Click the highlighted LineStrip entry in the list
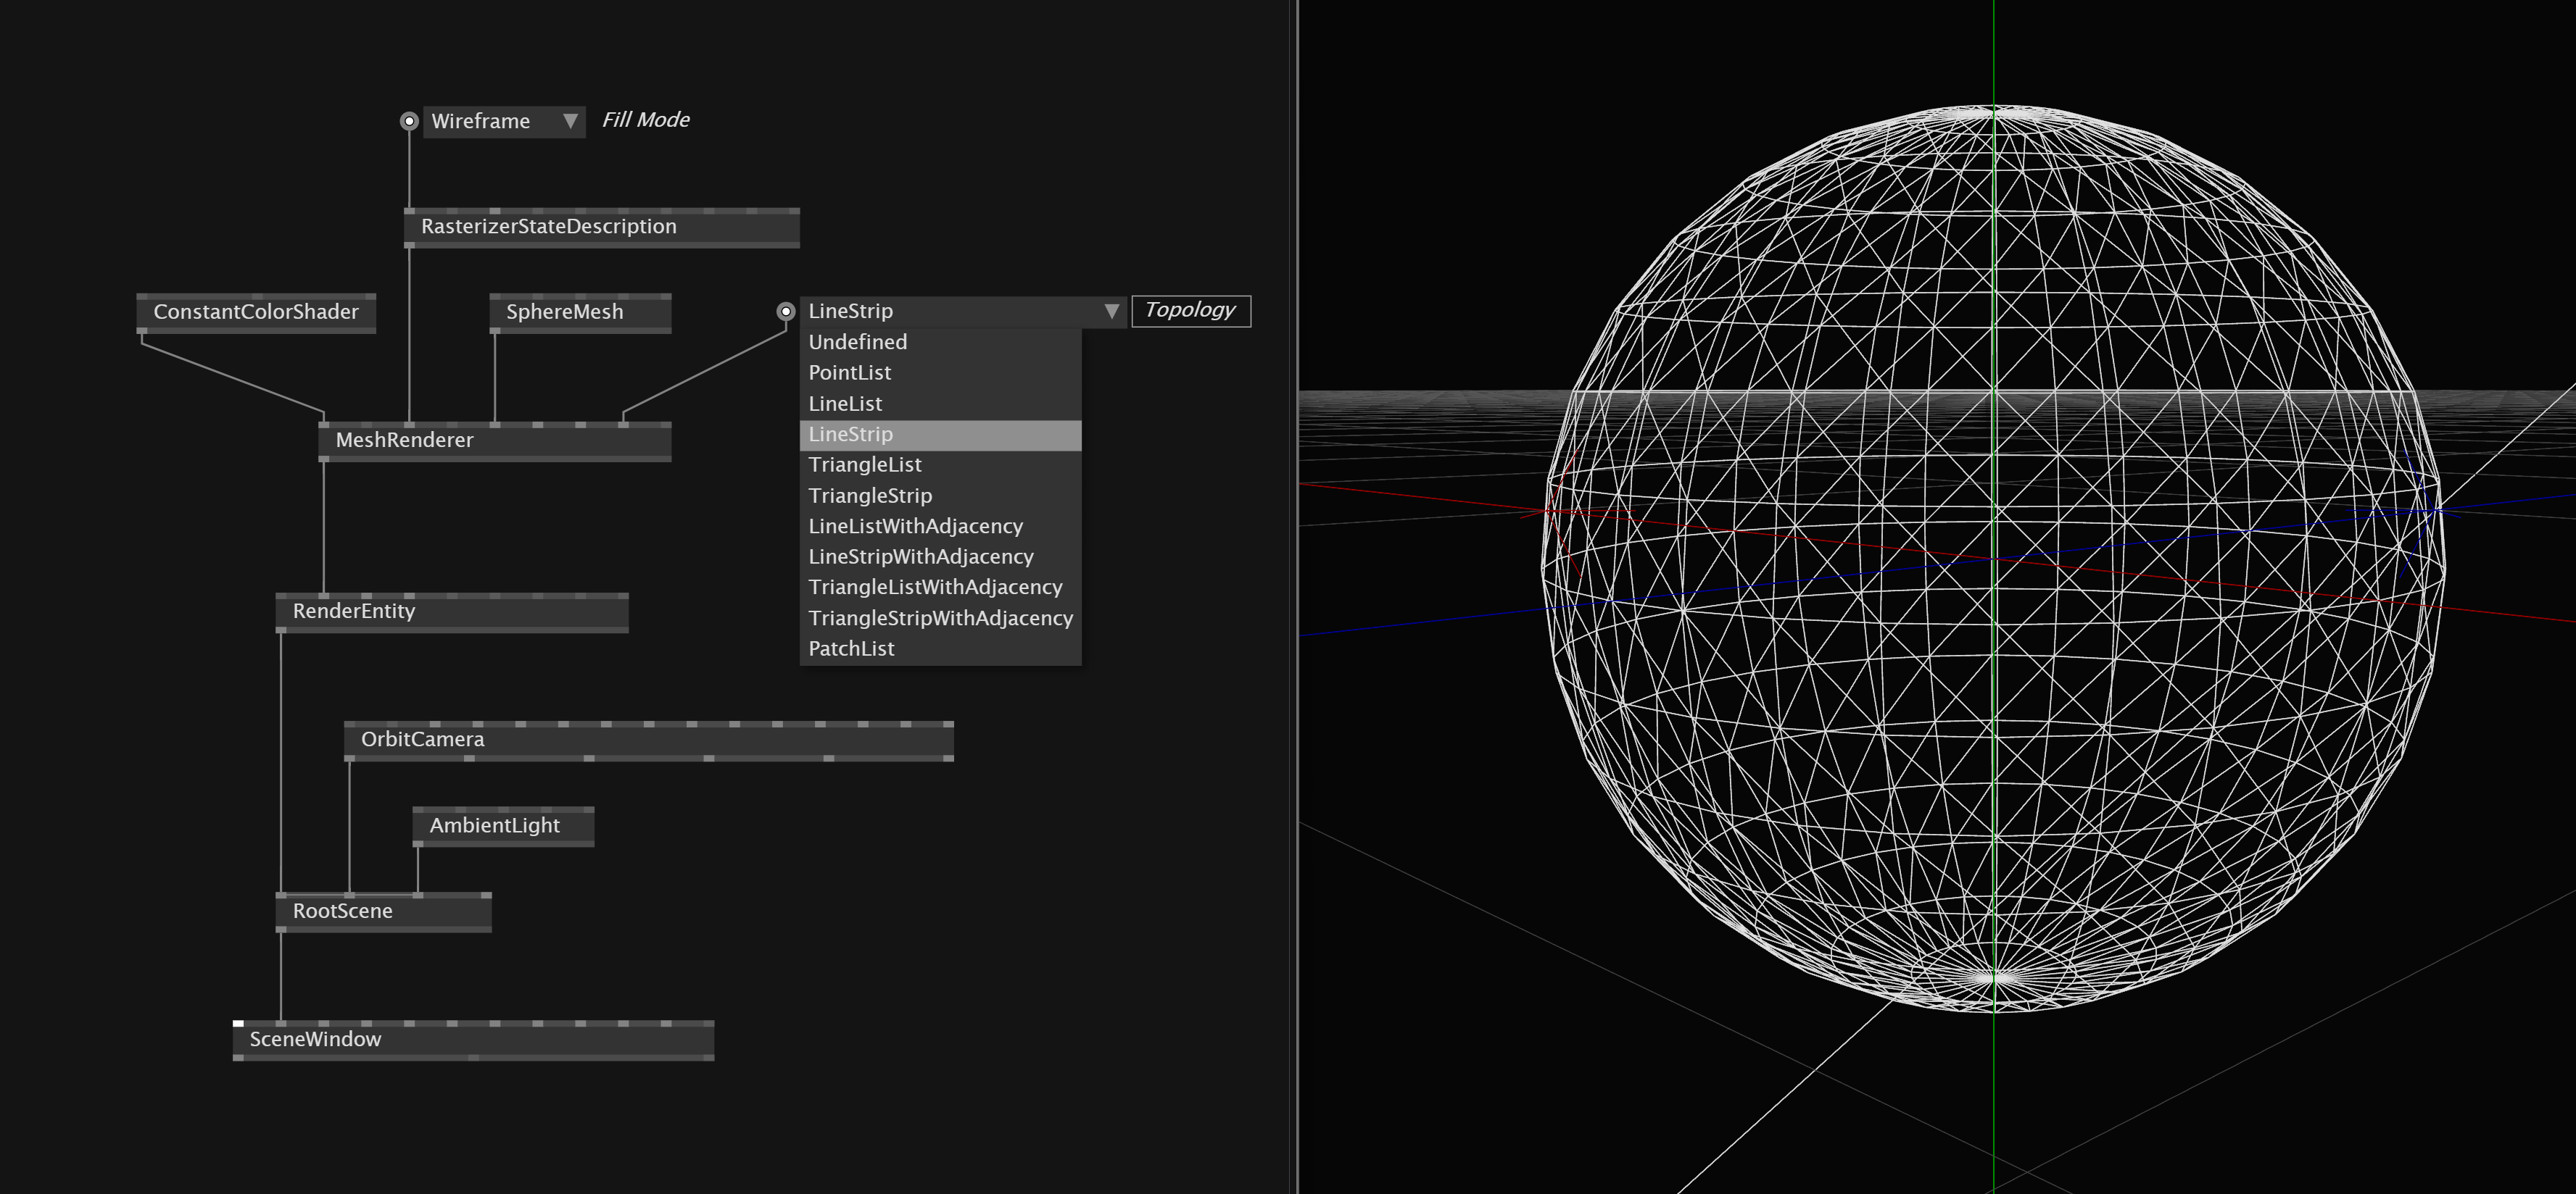This screenshot has width=2576, height=1194. tap(850, 435)
